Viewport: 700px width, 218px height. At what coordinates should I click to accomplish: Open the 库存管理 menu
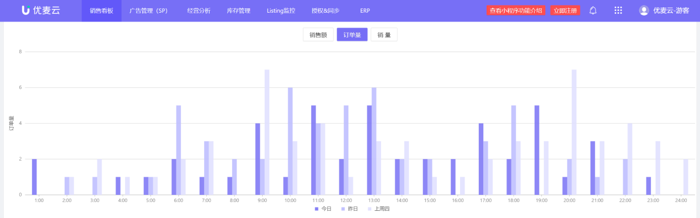tap(238, 10)
